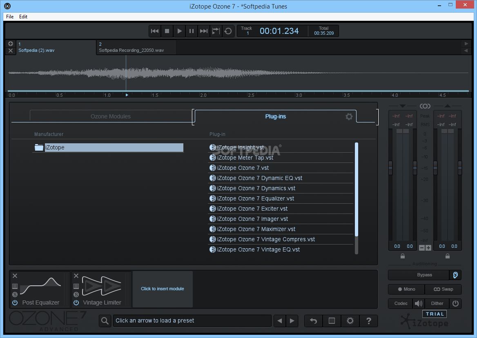The width and height of the screenshot is (477, 338).
Task: Select iZotope Ozone 7 Vintage EQ.vst
Action: [281, 249]
